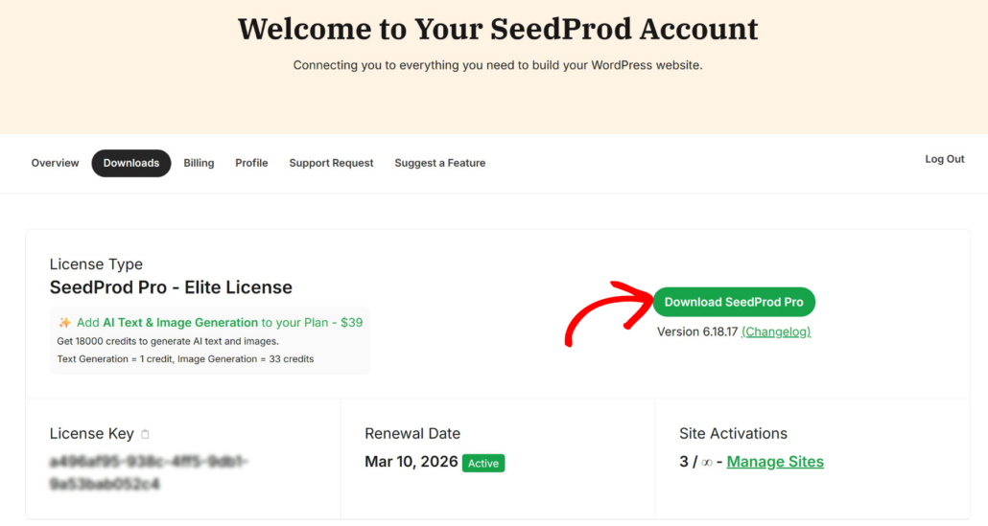Click the Mar 10, 2026 renewal date

coord(412,462)
